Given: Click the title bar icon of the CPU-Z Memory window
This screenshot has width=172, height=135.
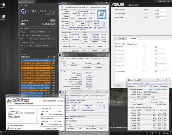Looking at the screenshot, I should point(60,55).
